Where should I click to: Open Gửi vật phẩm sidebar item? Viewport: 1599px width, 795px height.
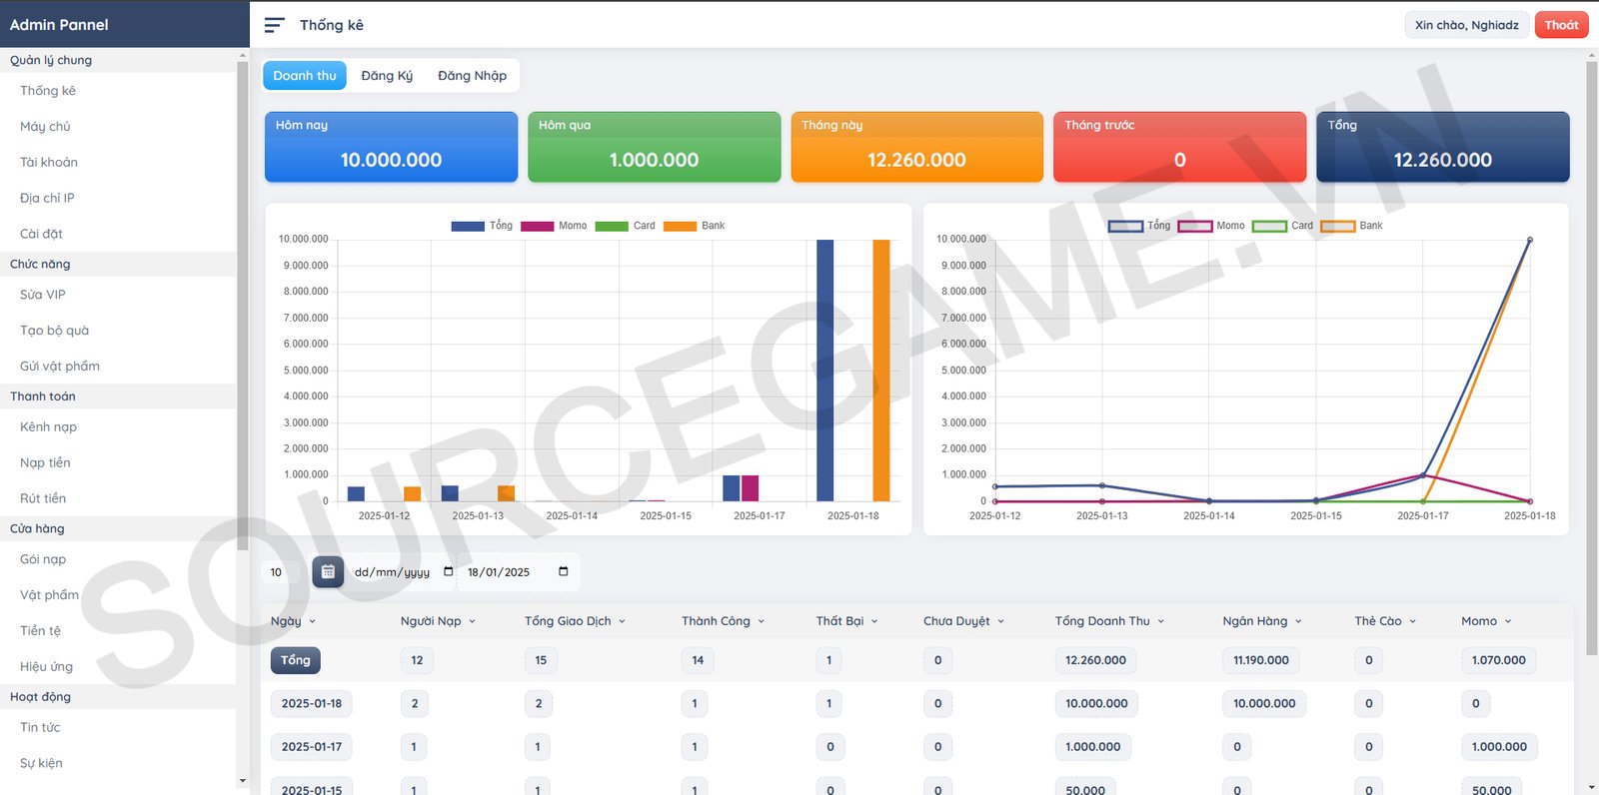click(x=60, y=367)
